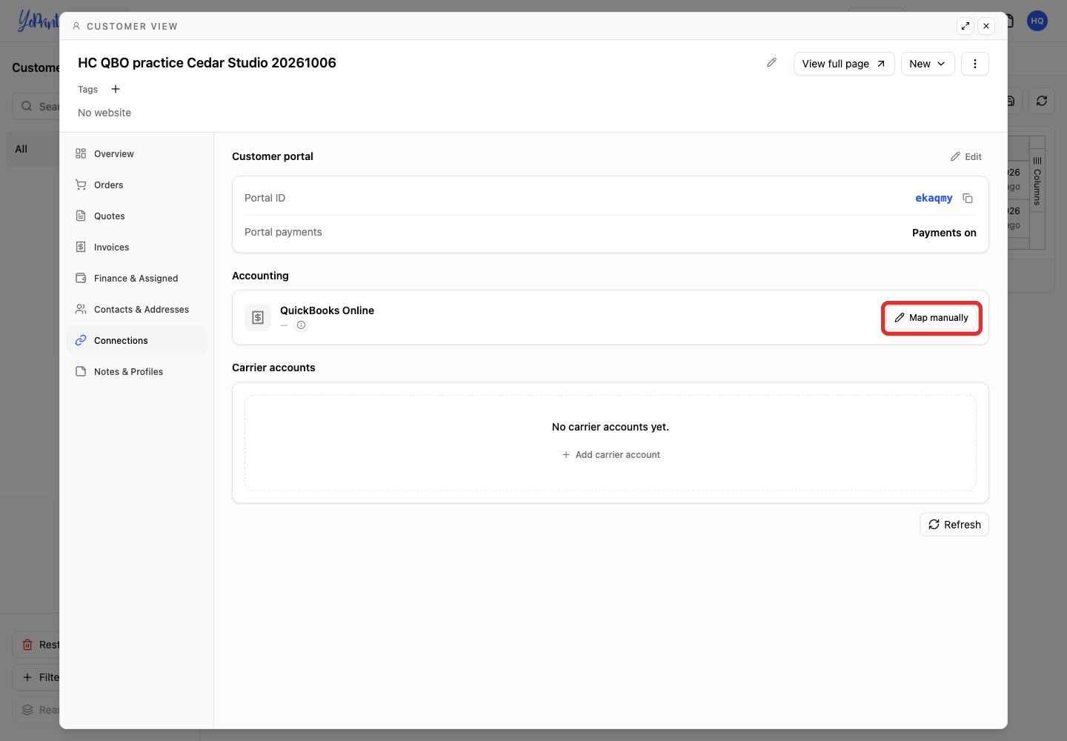Open the HQ user avatar
The image size is (1067, 741).
coord(1037,21)
